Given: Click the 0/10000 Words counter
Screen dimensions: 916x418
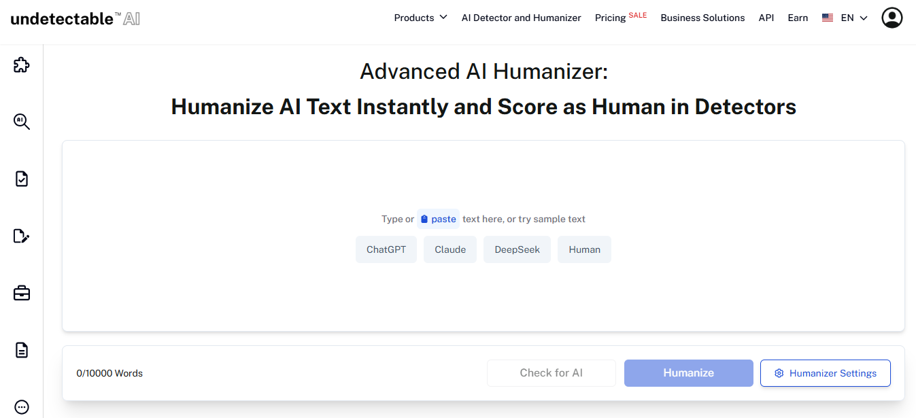Looking at the screenshot, I should tap(109, 373).
